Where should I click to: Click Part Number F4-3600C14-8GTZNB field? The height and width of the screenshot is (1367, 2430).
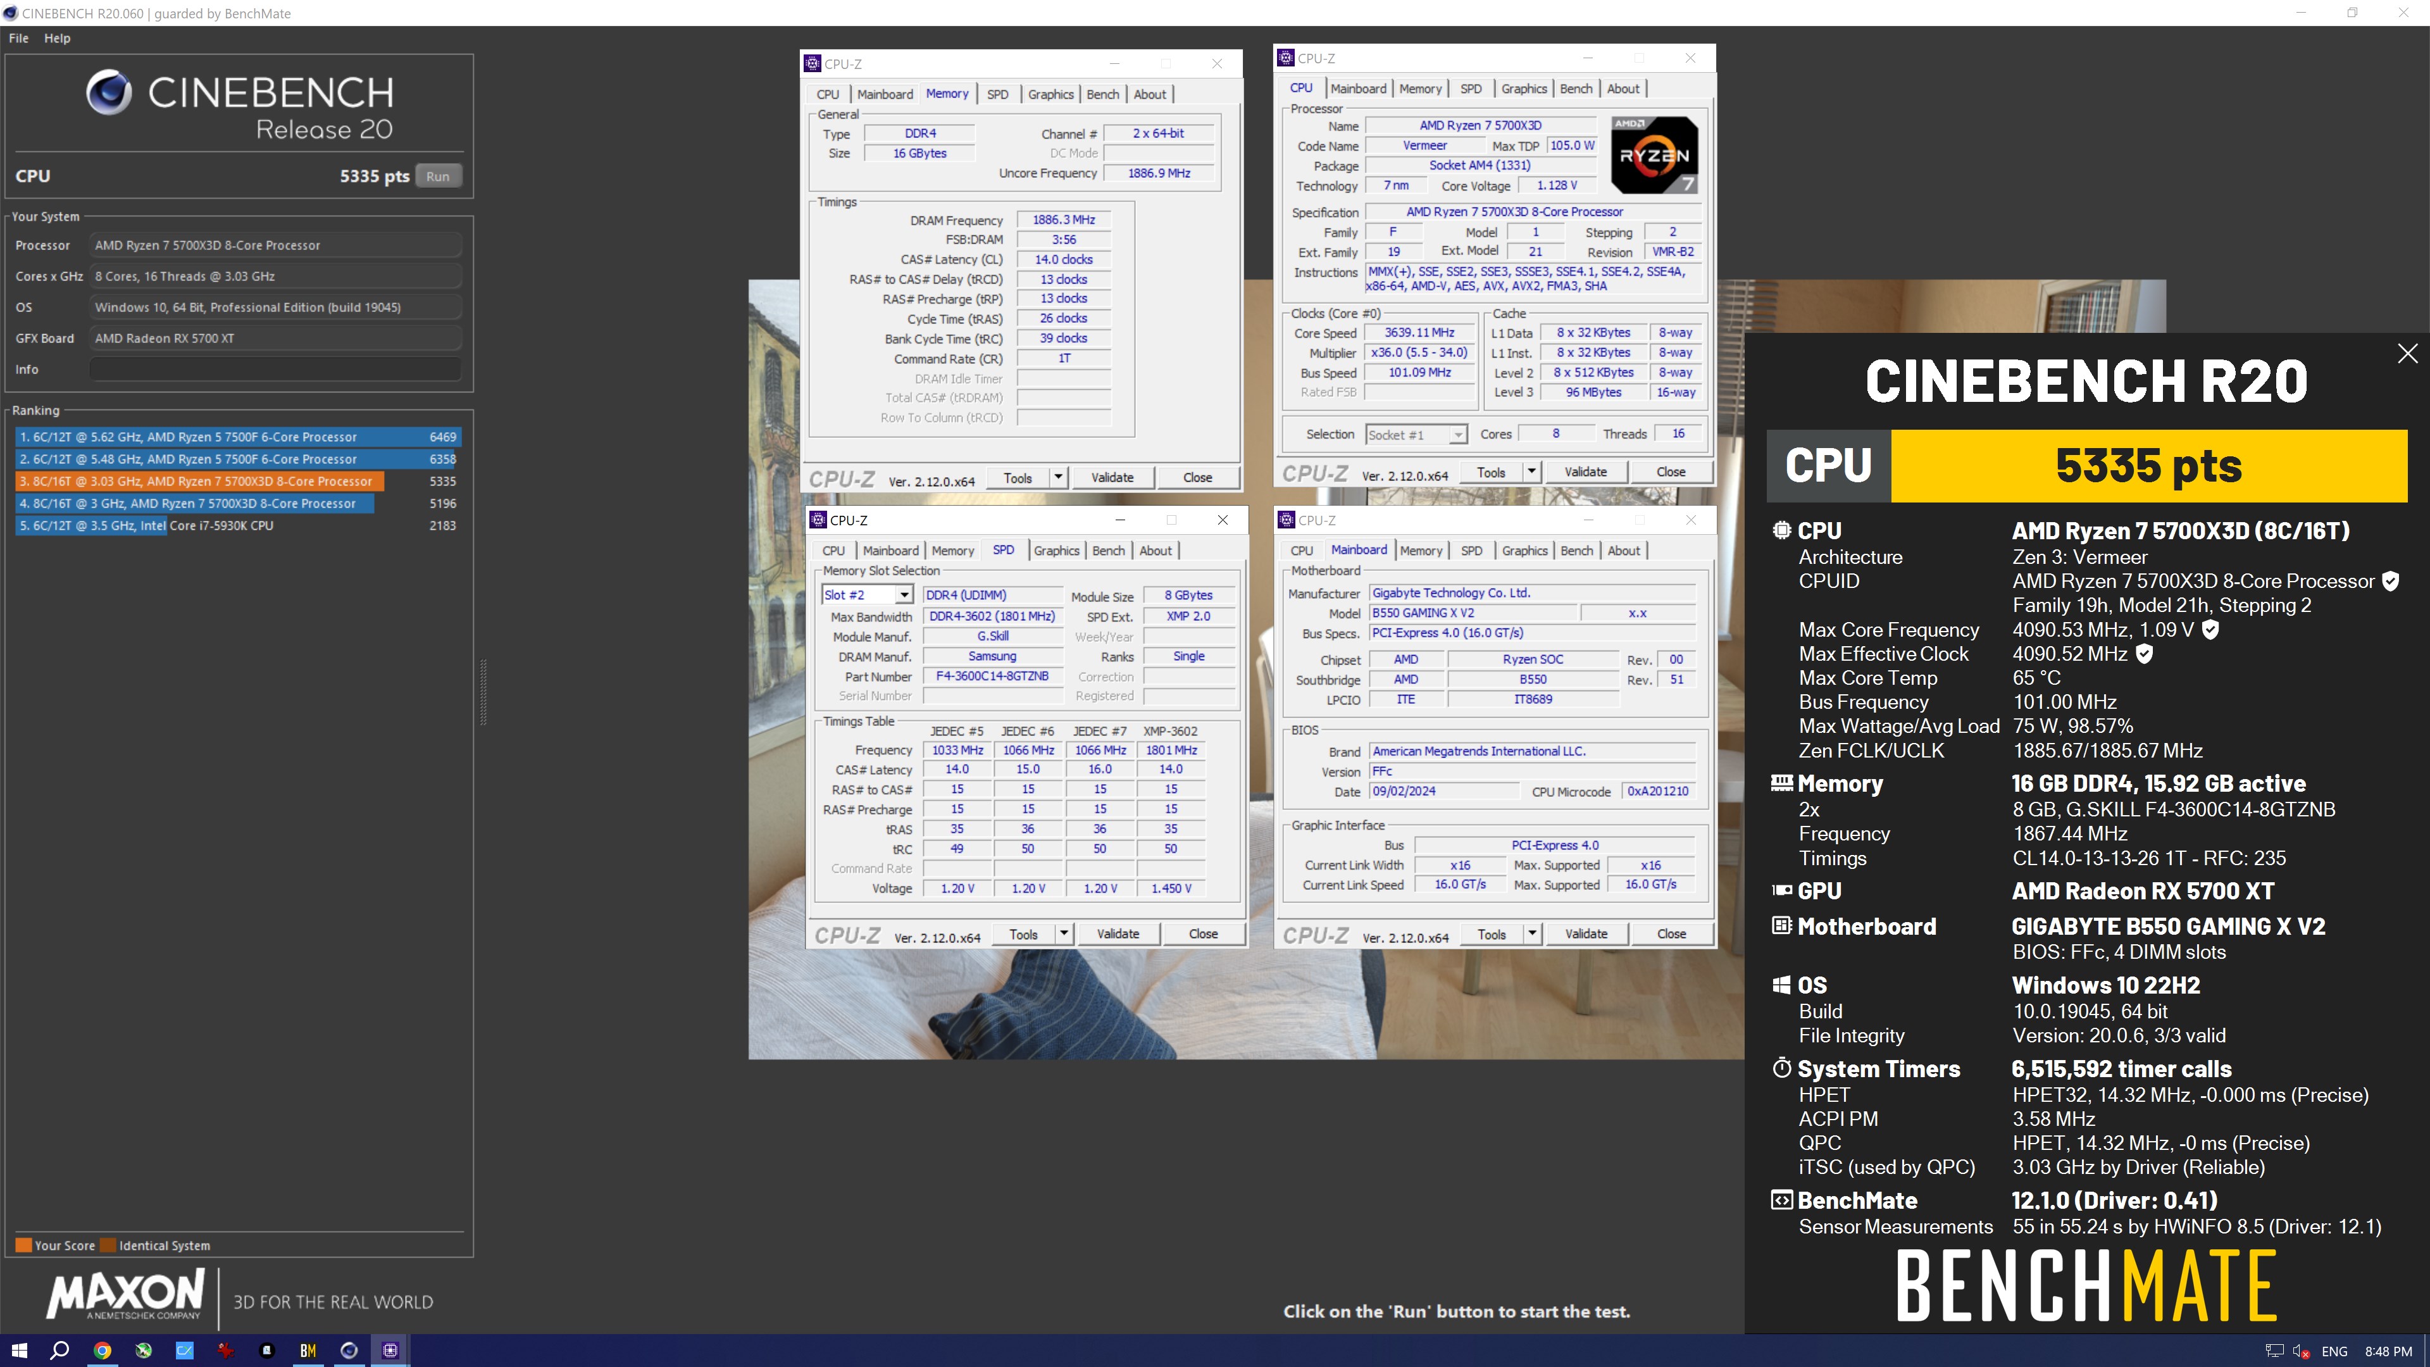[992, 677]
